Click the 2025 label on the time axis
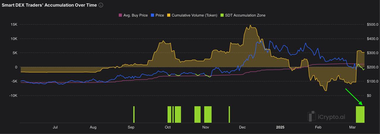The image size is (380, 134). [280, 127]
